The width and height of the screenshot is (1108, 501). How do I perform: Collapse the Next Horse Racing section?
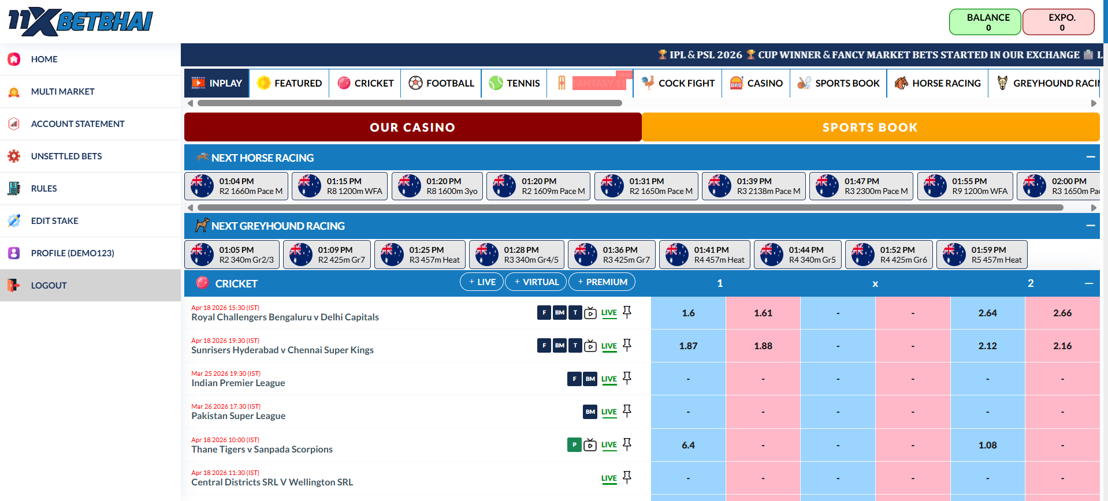(1090, 157)
